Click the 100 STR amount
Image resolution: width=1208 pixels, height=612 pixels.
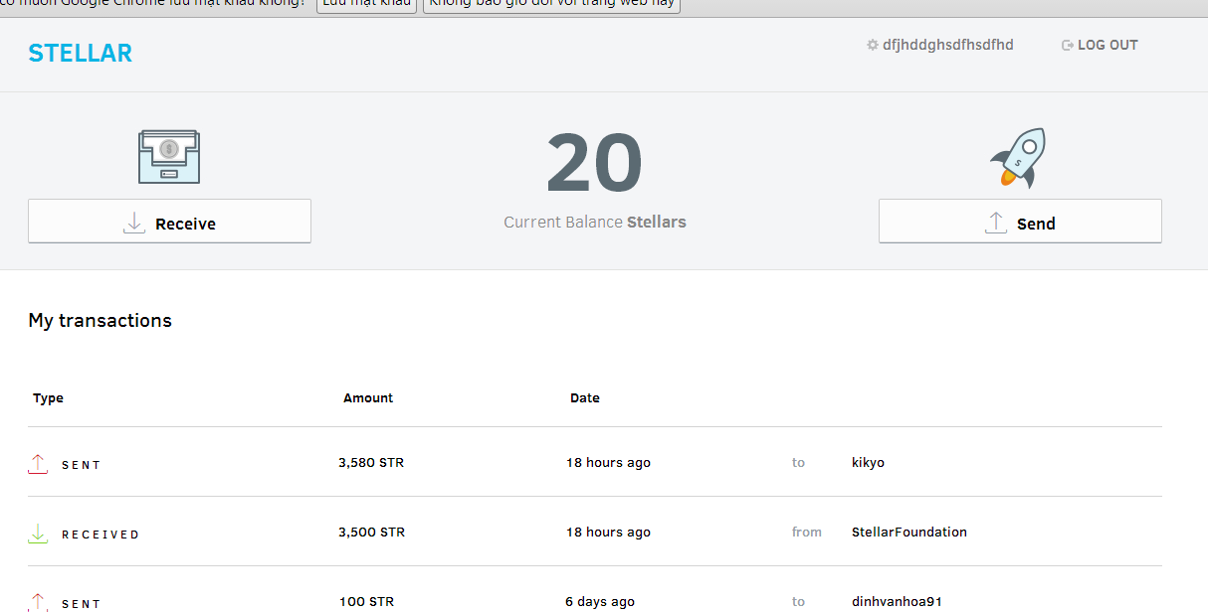[367, 601]
